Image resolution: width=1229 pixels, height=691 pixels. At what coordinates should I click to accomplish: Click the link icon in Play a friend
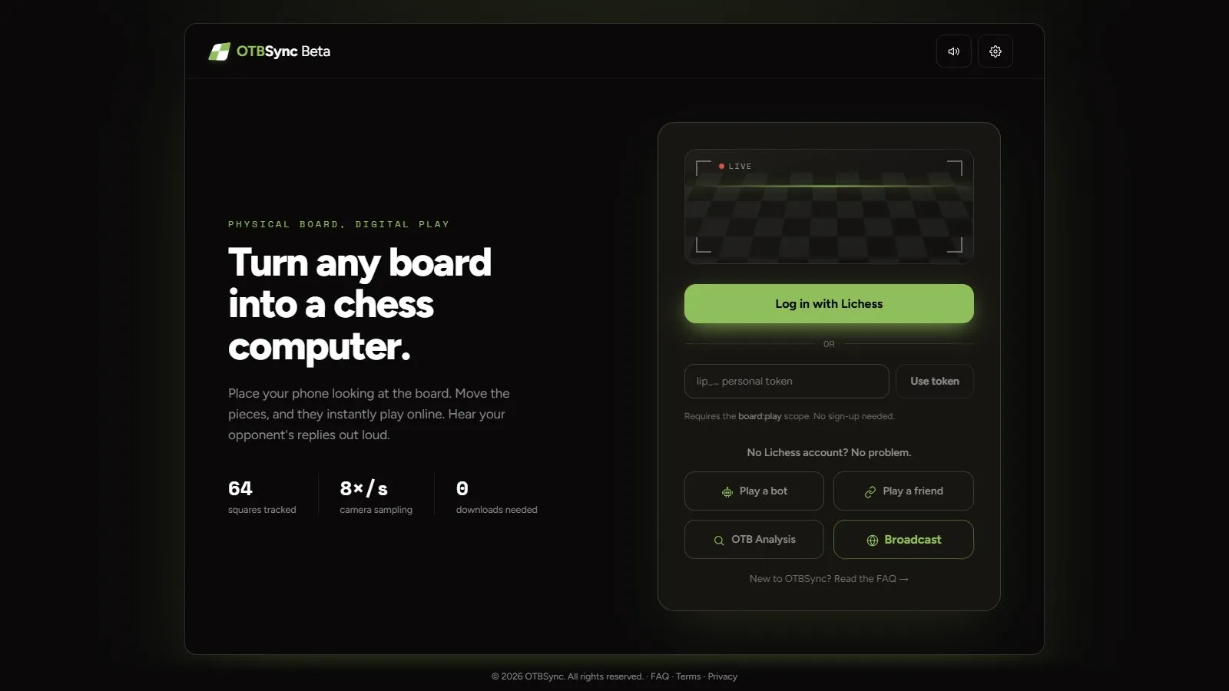click(870, 492)
